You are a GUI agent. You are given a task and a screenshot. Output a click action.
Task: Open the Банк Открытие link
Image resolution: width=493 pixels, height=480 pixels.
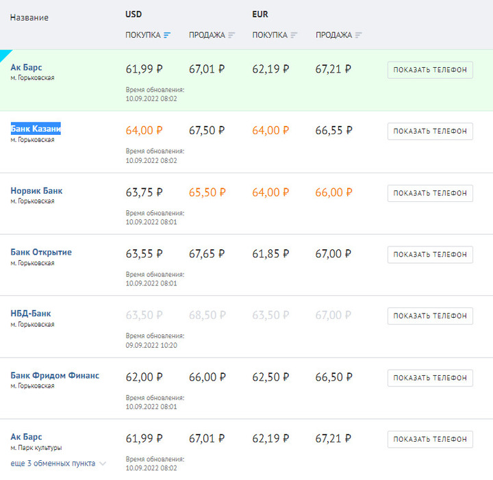(41, 252)
